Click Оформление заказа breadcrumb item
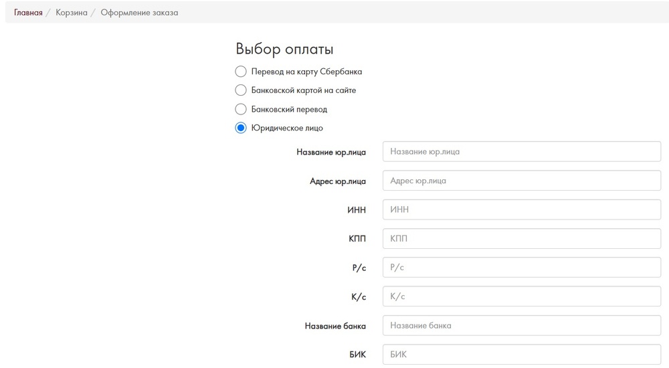Screen dimensions: 669x368 click(x=139, y=13)
